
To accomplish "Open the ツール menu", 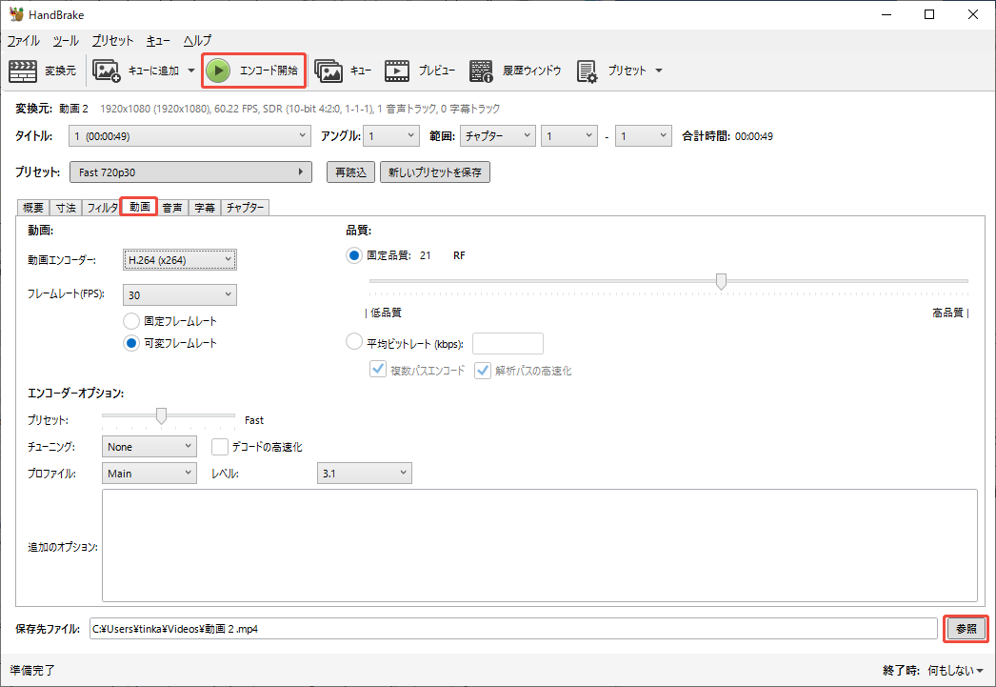I will pos(66,41).
